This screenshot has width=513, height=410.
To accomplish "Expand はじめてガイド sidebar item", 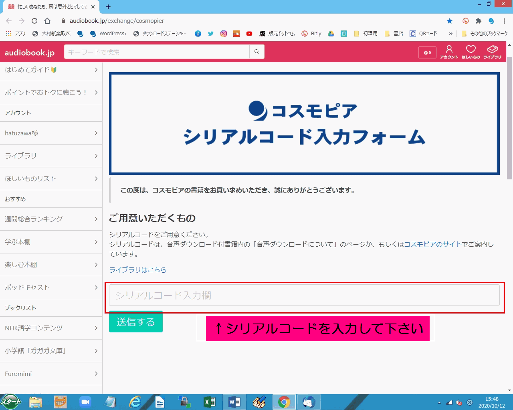I will pos(51,70).
